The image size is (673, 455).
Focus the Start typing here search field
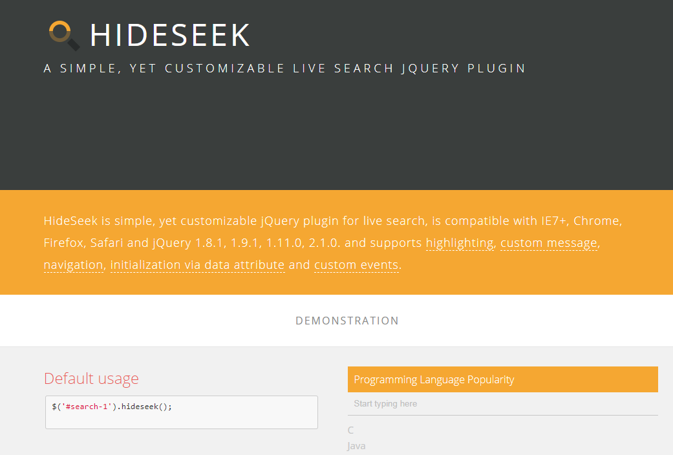(x=502, y=404)
